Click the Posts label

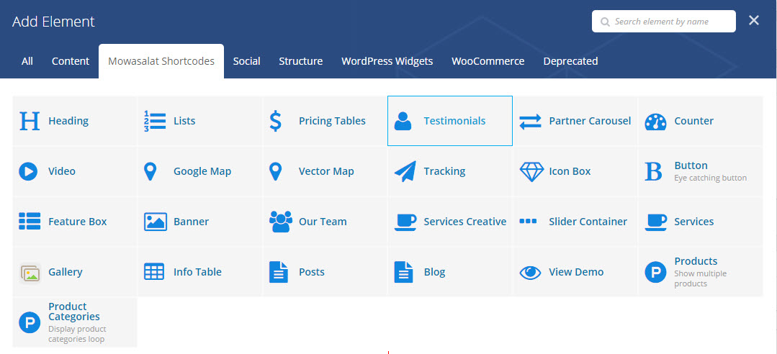pos(312,272)
